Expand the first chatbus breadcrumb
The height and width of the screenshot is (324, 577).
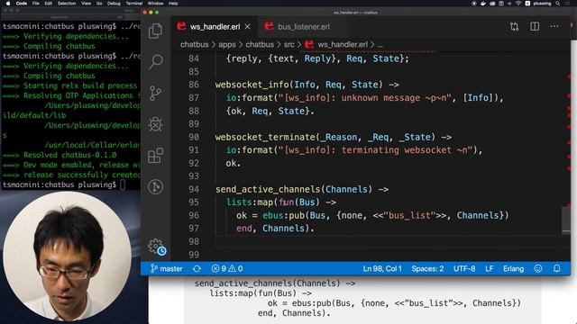pos(195,44)
